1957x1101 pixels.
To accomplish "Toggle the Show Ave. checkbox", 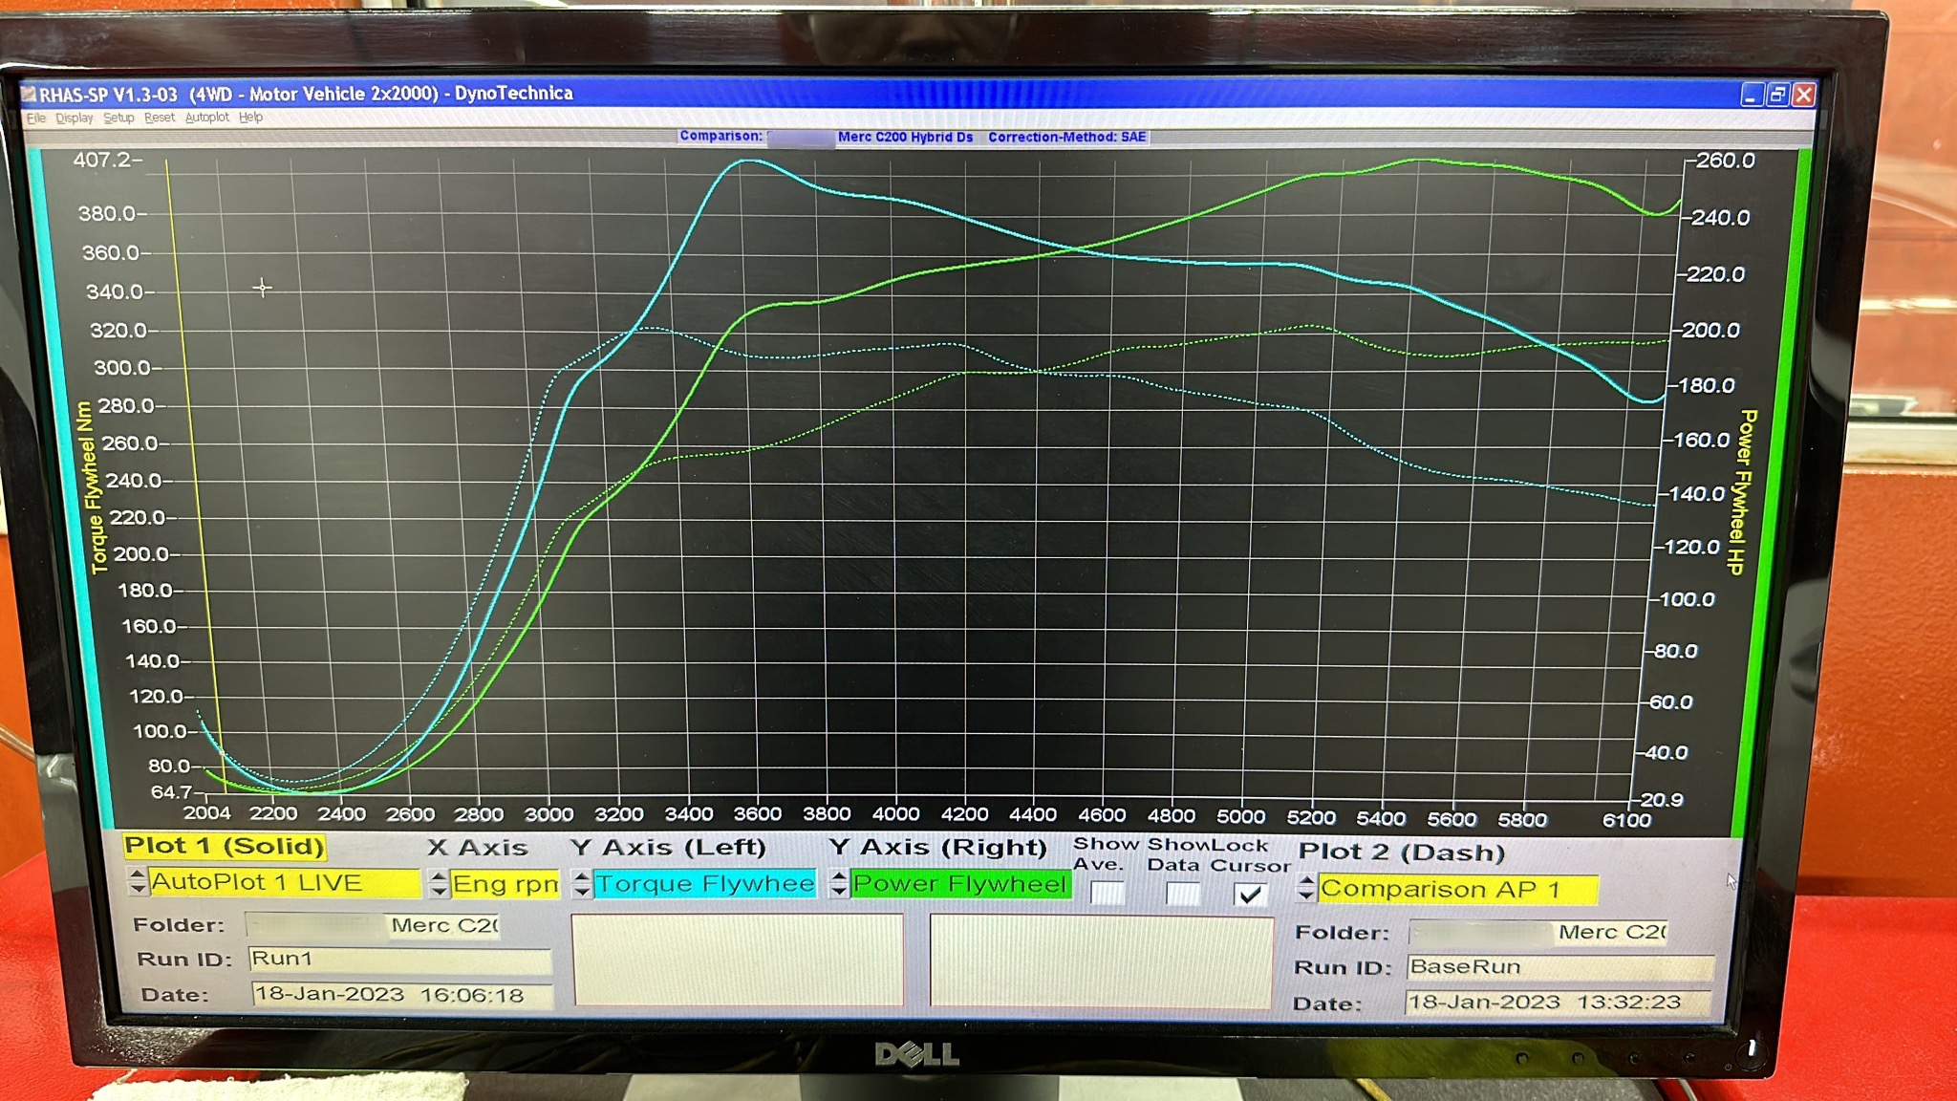I will tap(1107, 894).
